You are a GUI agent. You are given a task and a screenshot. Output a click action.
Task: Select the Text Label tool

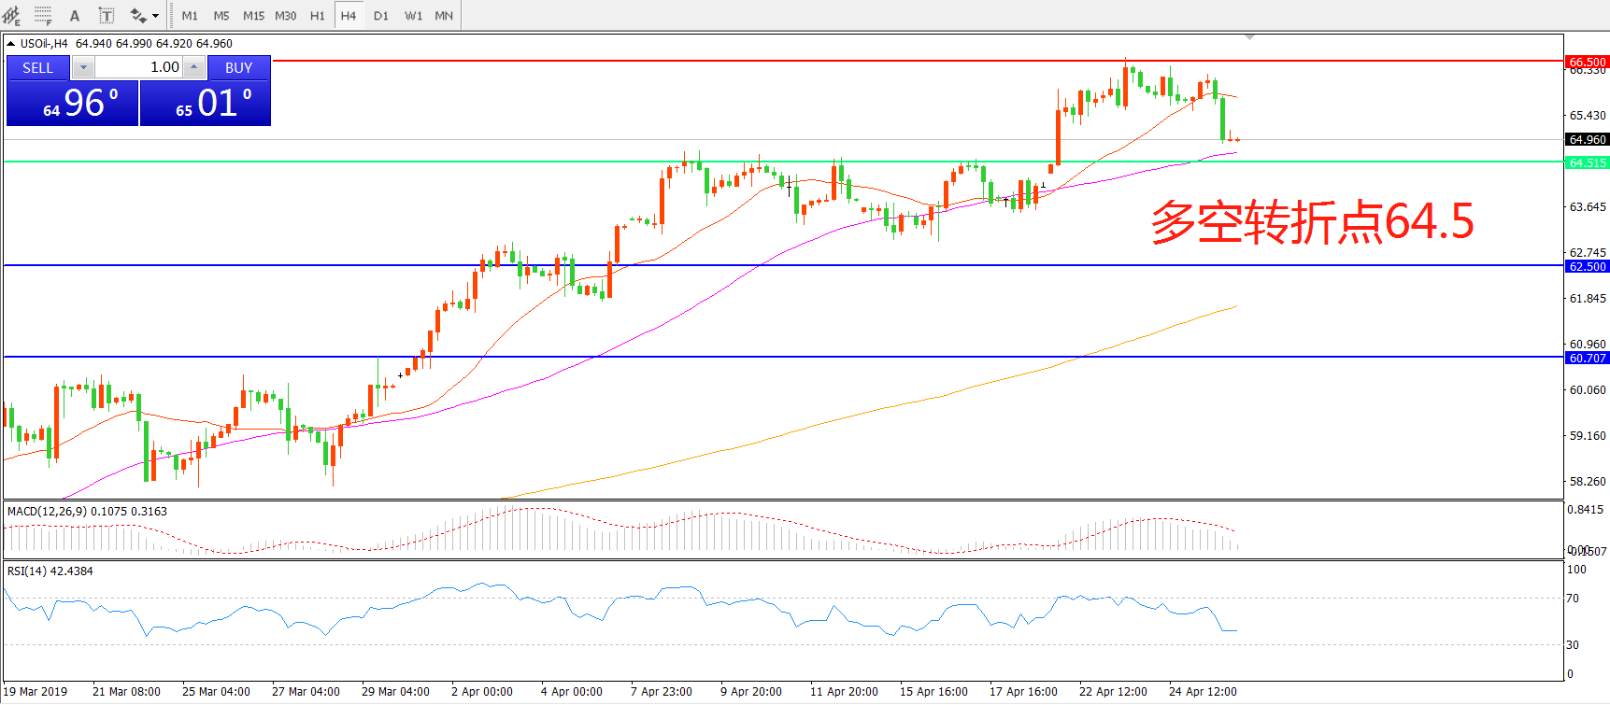click(107, 15)
